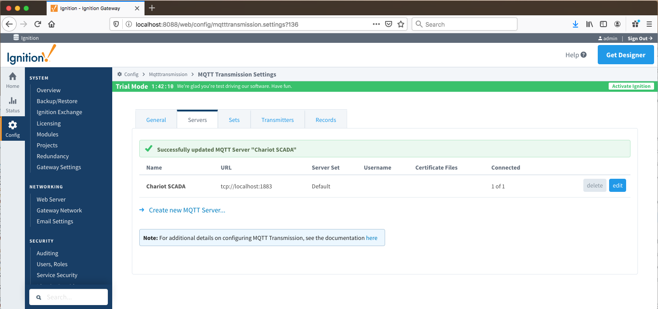Screen dimensions: 658x309
Task: Open the Auditing page
Action: (x=47, y=253)
